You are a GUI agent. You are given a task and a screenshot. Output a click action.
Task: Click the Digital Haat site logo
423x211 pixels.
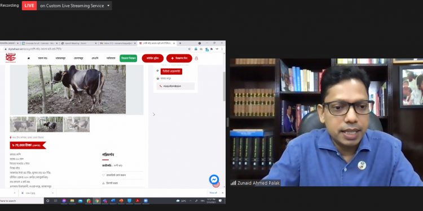(x=11, y=58)
